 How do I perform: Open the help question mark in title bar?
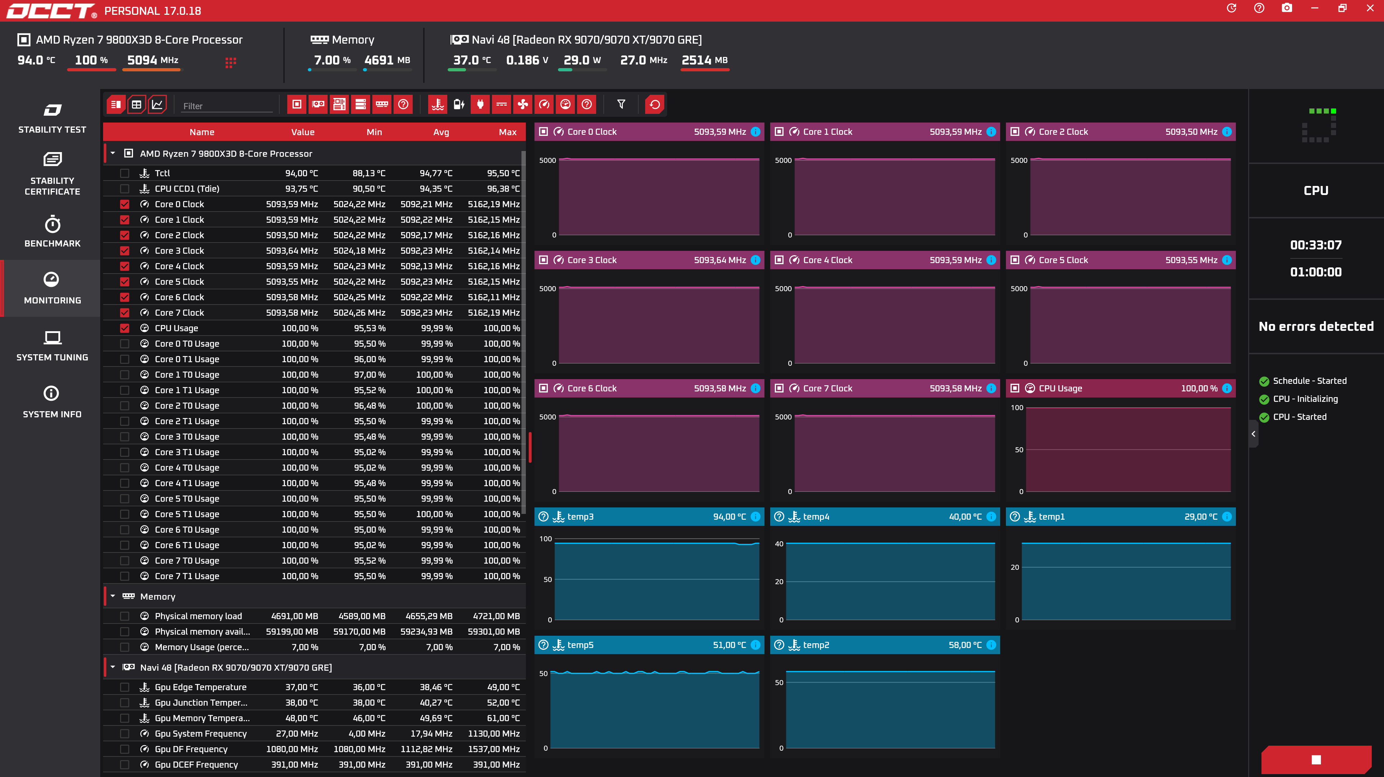1259,8
